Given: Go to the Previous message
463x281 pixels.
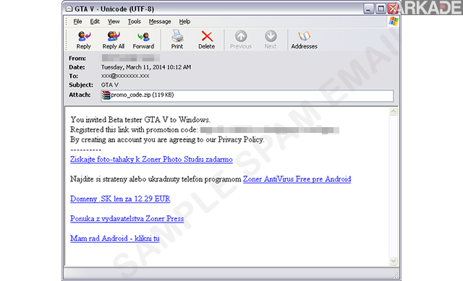Looking at the screenshot, I should pyautogui.click(x=241, y=36).
